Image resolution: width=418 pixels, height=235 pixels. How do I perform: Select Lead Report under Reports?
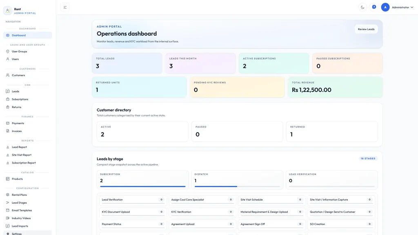coord(27,147)
